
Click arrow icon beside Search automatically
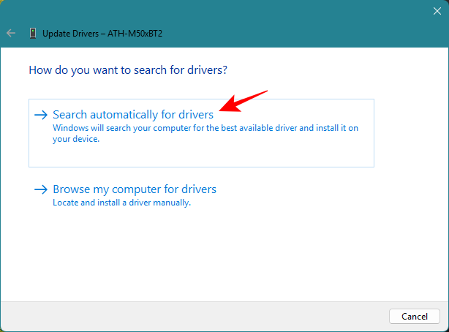pos(41,115)
